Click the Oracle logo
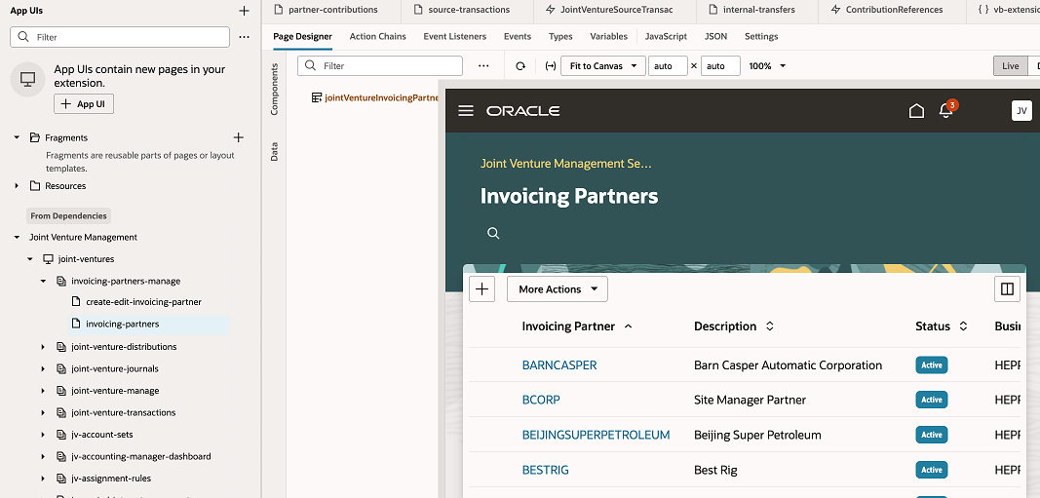The height and width of the screenshot is (498, 1040). point(523,111)
